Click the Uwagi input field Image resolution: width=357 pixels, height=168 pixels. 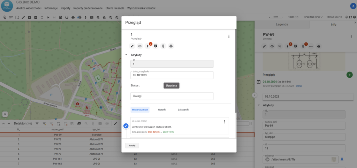pyautogui.click(x=172, y=96)
